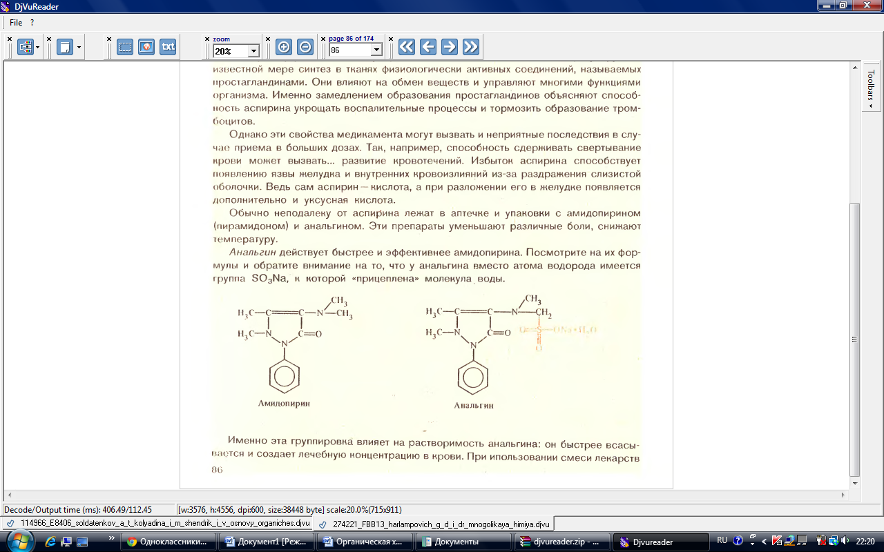Screen dimensions: 884x552
Task: Open the Органическая х... Word taskbar button
Action: click(365, 542)
